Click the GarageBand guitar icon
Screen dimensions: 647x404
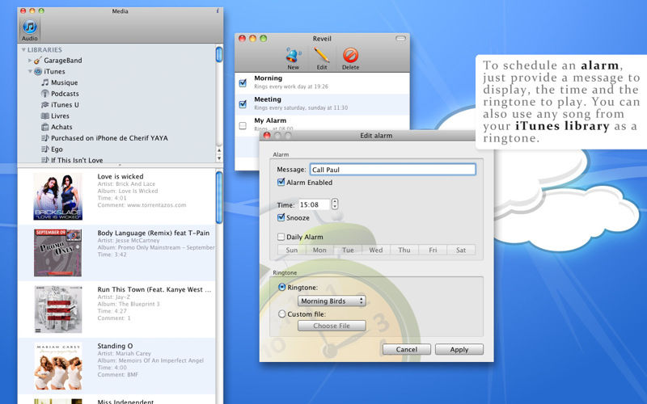coord(38,61)
